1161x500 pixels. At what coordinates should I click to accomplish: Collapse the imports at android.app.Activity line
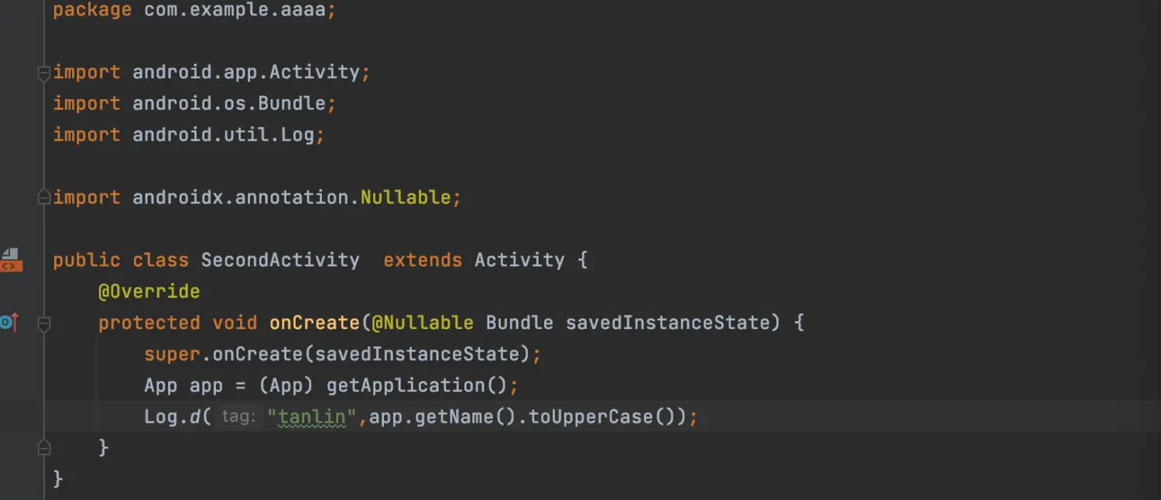(44, 73)
